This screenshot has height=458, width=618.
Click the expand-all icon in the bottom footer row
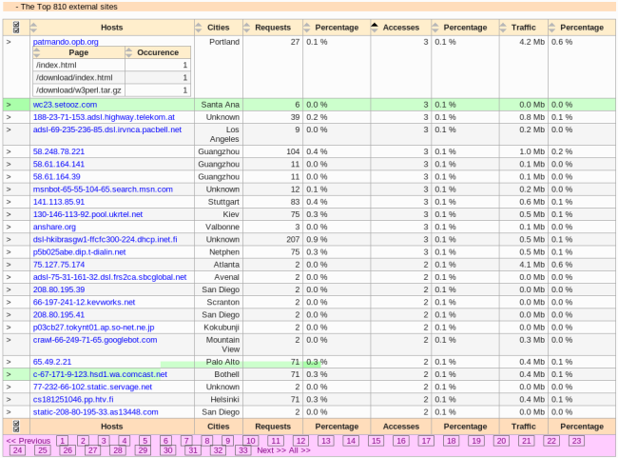coord(16,427)
